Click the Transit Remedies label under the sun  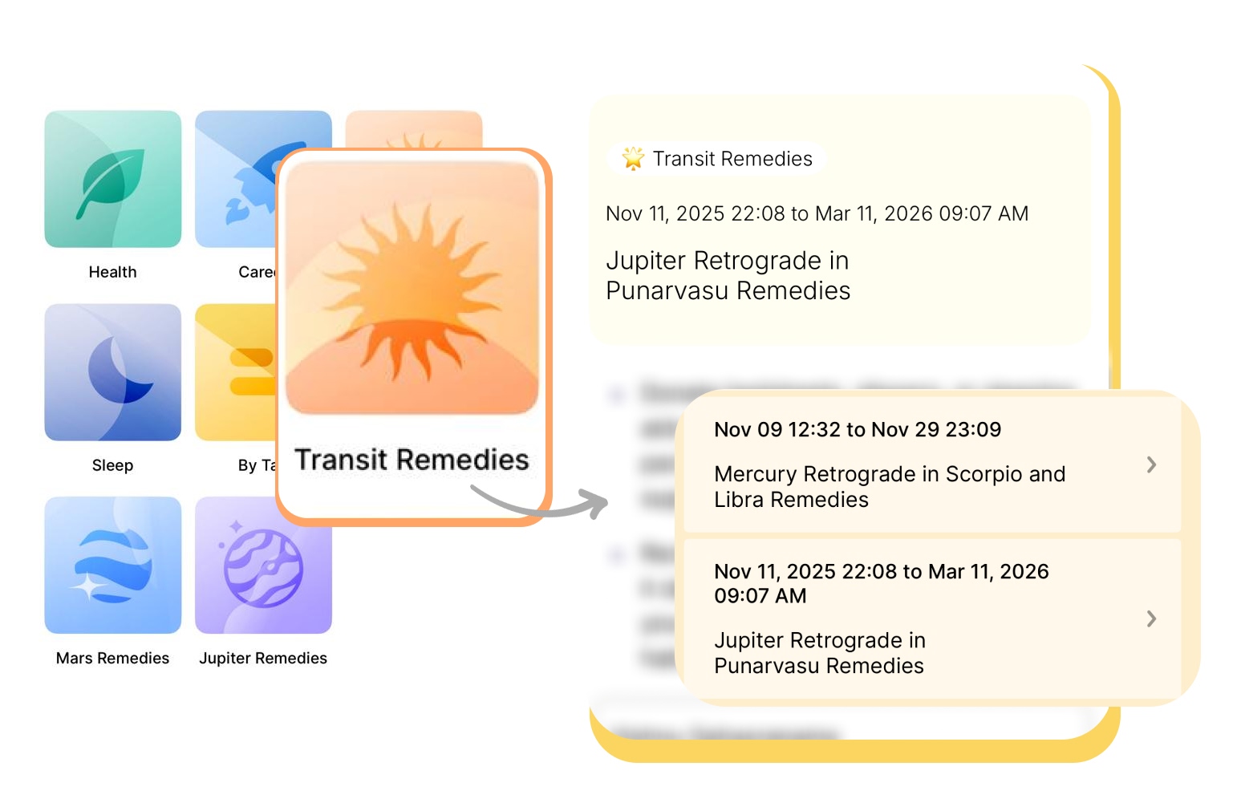point(412,460)
